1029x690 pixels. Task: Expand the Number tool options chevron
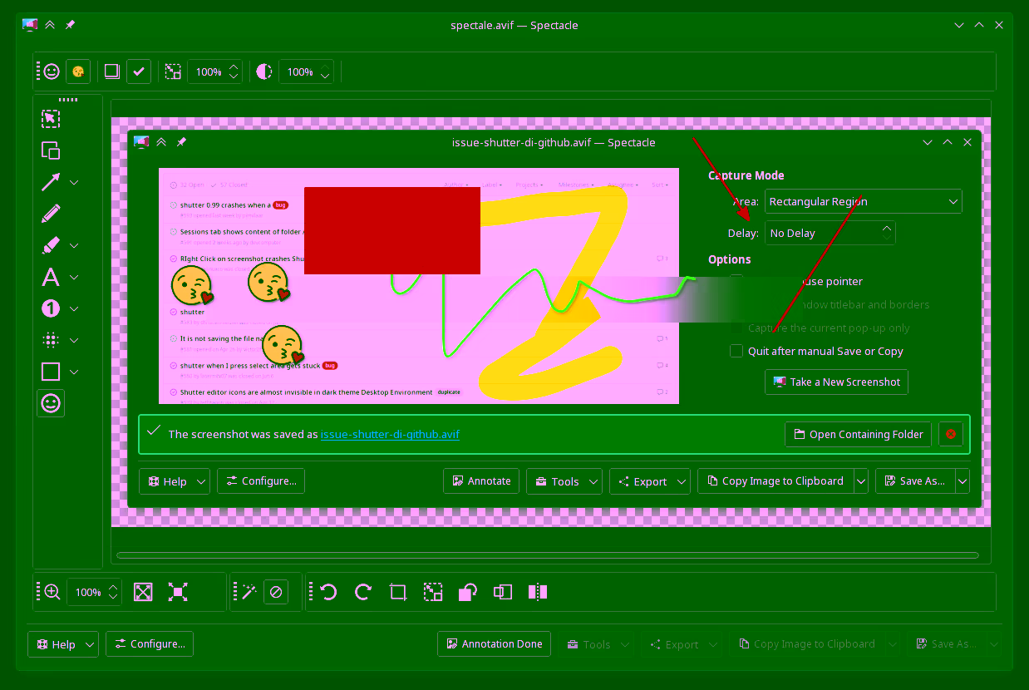74,308
